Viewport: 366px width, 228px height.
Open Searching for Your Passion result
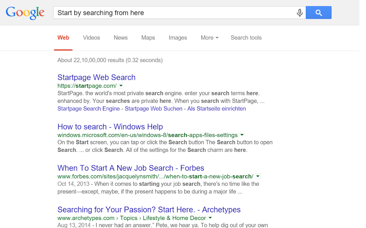click(149, 209)
